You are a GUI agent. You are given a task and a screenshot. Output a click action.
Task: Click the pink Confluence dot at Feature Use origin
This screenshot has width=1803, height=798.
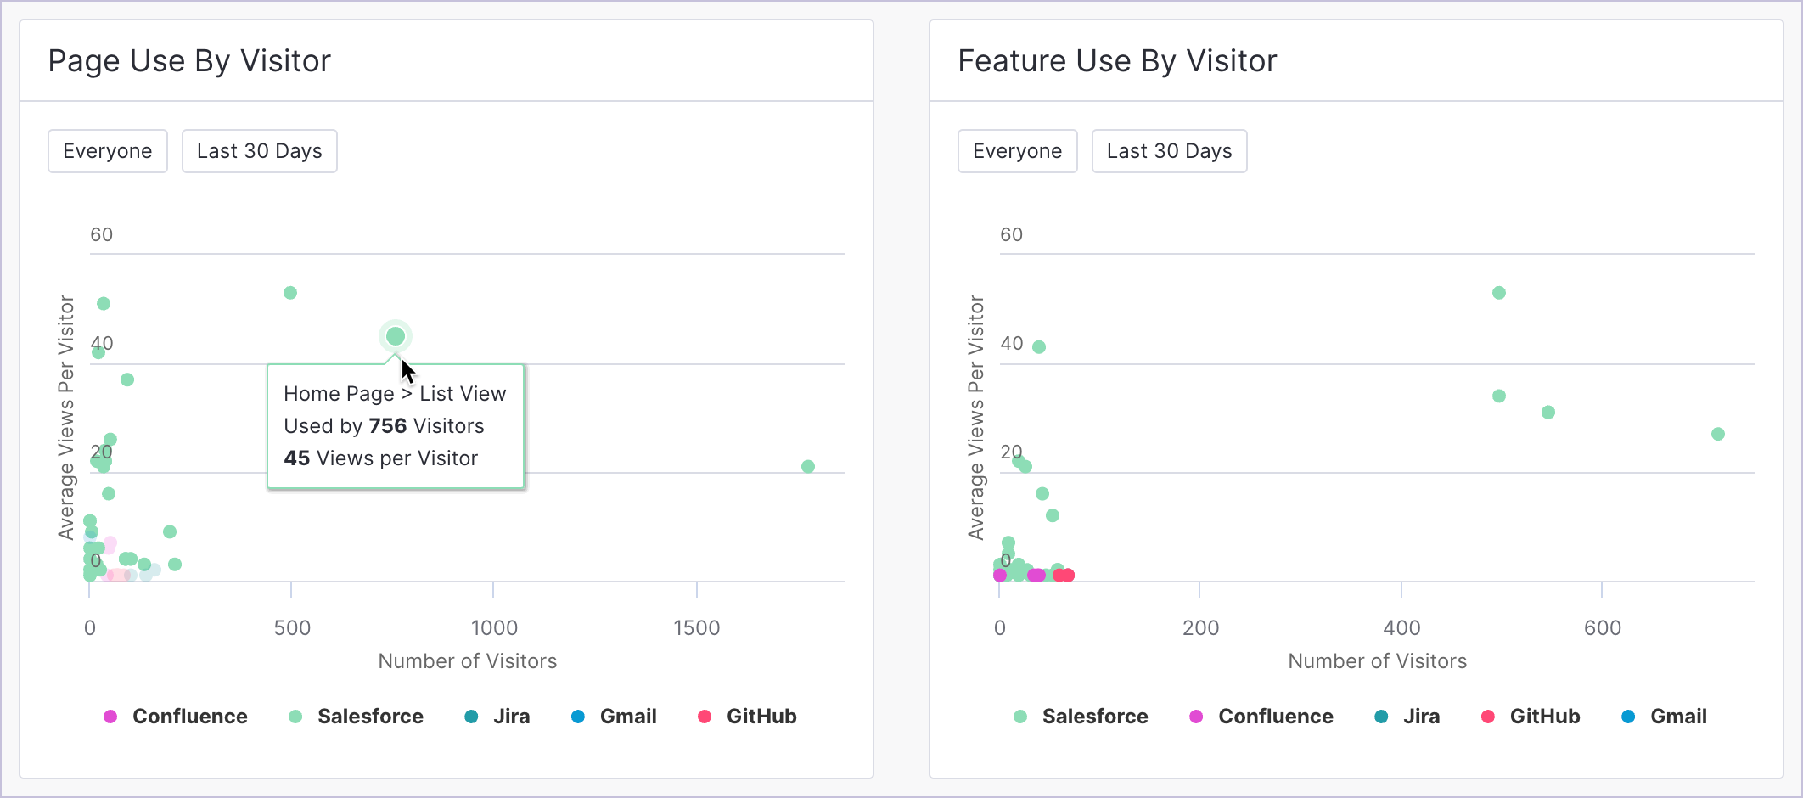pos(1000,576)
